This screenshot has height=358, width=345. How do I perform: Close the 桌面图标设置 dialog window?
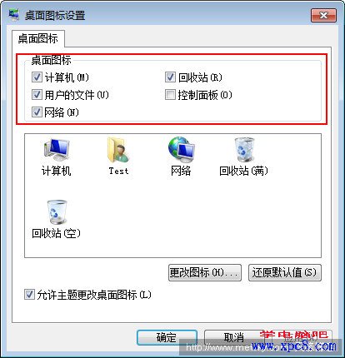[x=323, y=15]
